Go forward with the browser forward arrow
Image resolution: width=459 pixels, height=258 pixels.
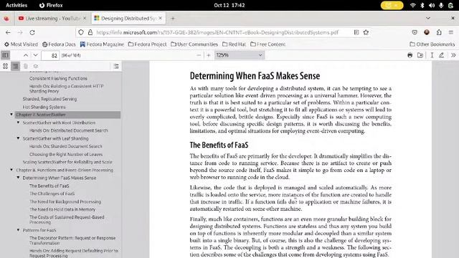(20, 32)
